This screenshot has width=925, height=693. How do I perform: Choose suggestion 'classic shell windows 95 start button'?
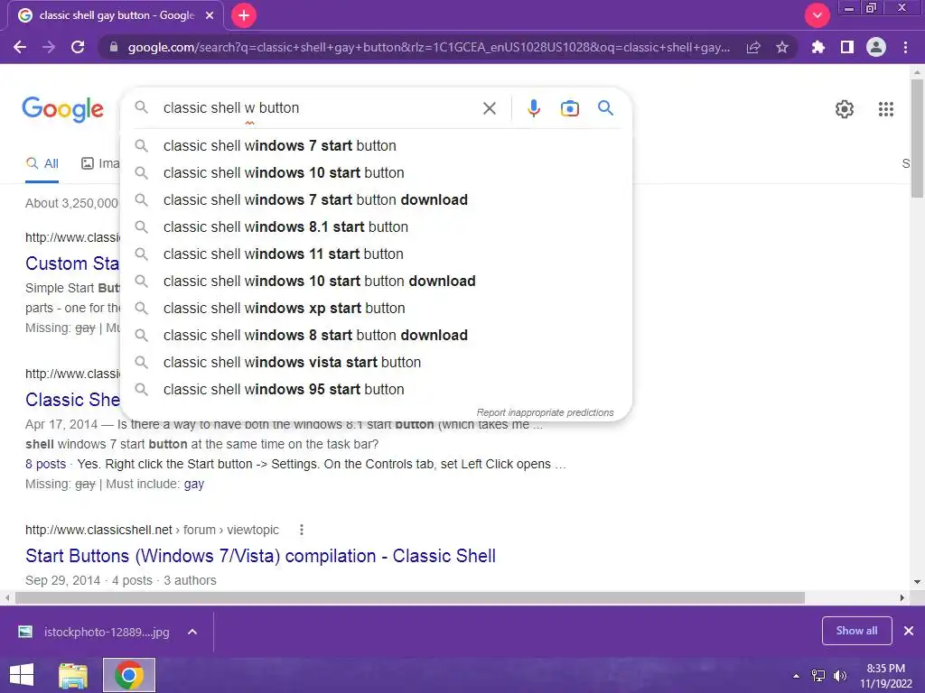(377, 390)
